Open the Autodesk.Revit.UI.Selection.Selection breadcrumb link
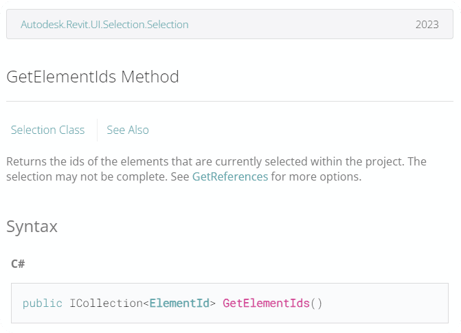The width and height of the screenshot is (461, 333). 104,25
